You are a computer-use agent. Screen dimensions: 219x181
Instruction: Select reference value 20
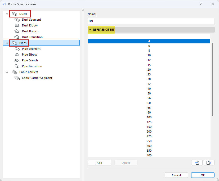tap(149, 70)
